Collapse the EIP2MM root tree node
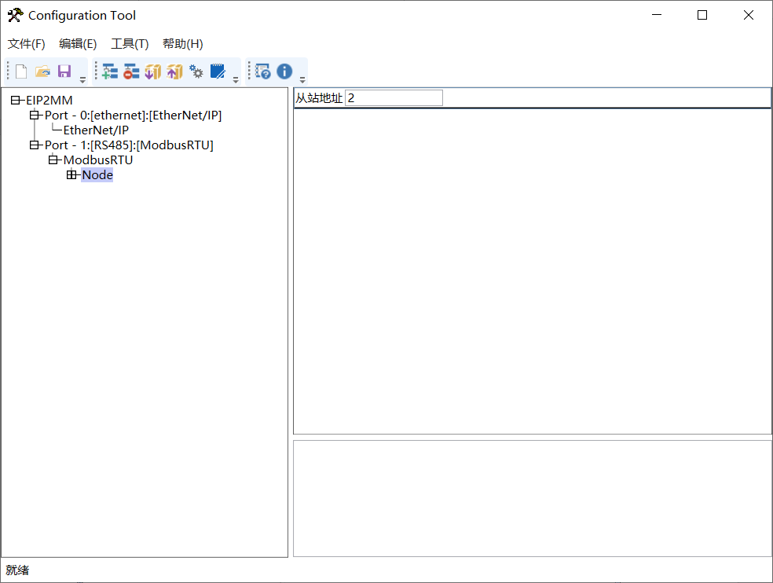This screenshot has height=583, width=773. click(15, 100)
